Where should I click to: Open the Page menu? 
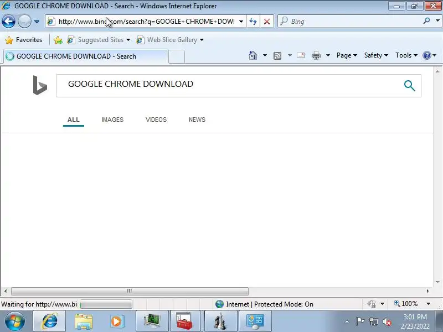[x=347, y=55]
